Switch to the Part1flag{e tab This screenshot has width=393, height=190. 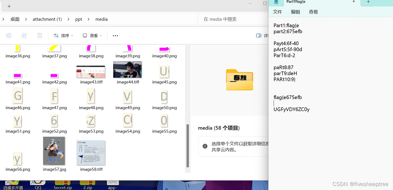coord(296,2)
